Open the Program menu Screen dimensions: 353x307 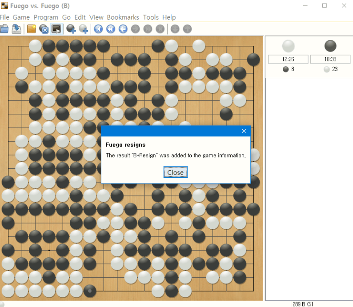[46, 17]
